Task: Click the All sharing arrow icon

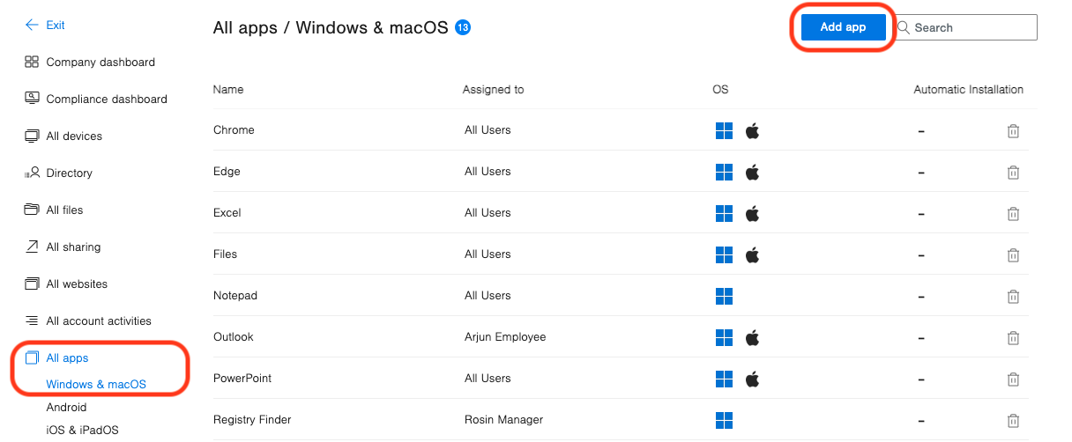Action: pos(32,247)
